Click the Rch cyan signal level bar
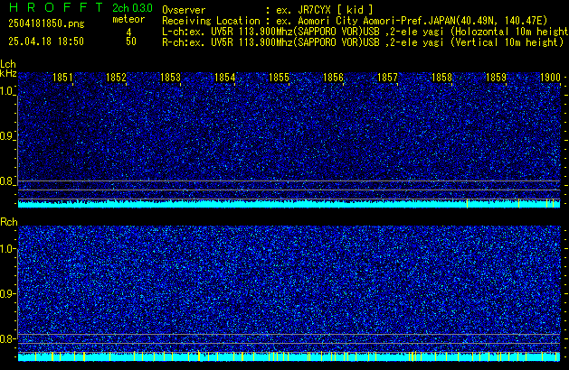The height and width of the screenshot is (370, 569). pos(289,357)
